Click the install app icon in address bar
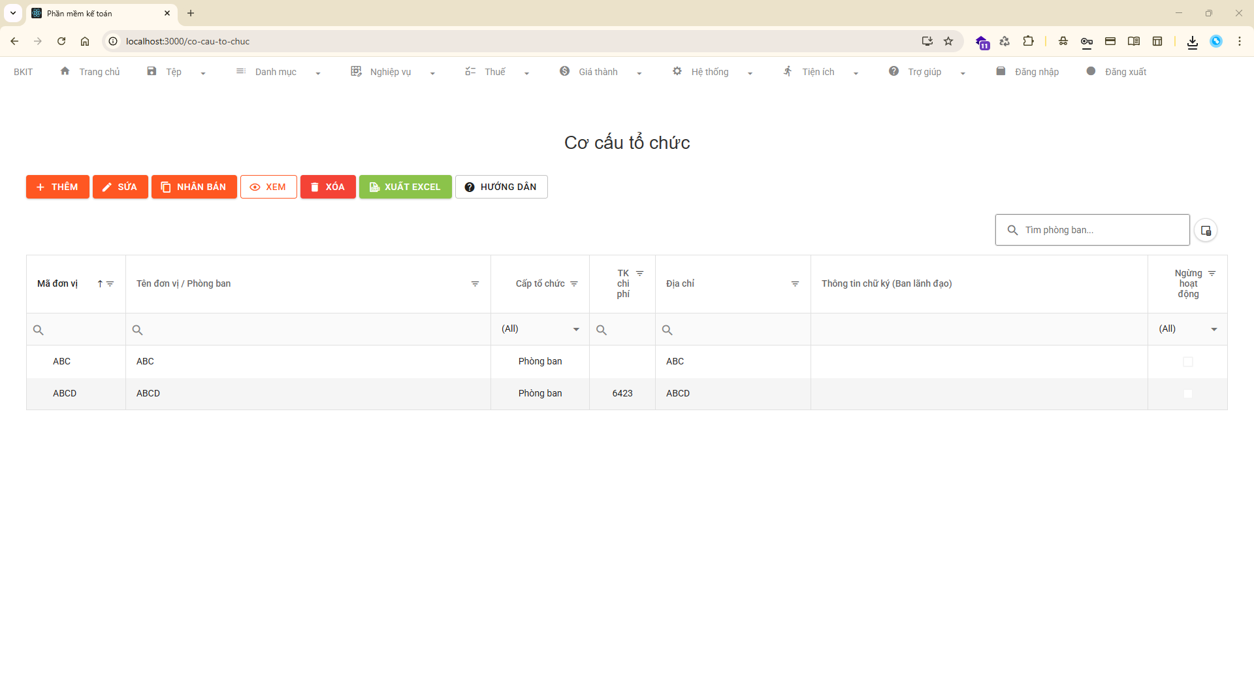Screen dimensions: 1254x674 (927, 41)
